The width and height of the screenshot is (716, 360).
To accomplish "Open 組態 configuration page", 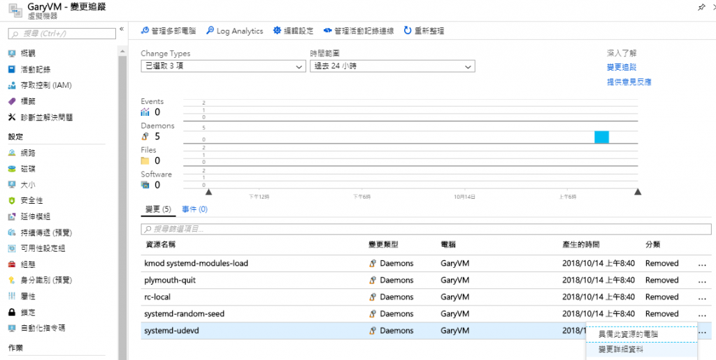I will pyautogui.click(x=28, y=264).
